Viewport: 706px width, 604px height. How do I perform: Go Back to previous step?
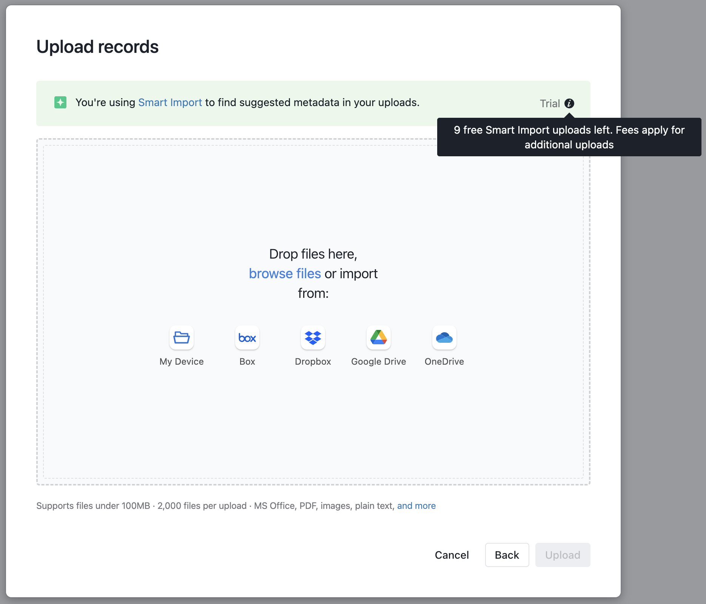click(x=507, y=555)
